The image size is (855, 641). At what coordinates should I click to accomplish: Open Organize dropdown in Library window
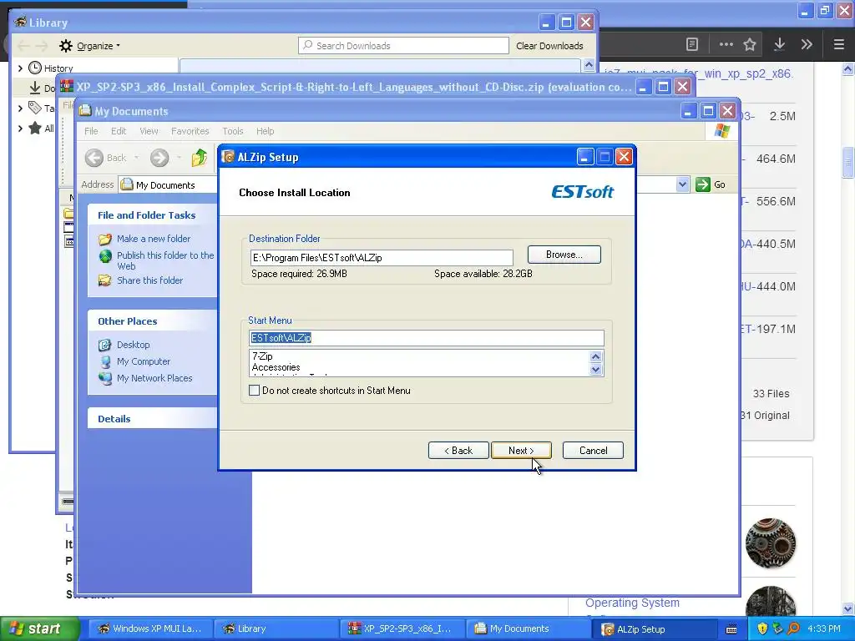[x=90, y=46]
